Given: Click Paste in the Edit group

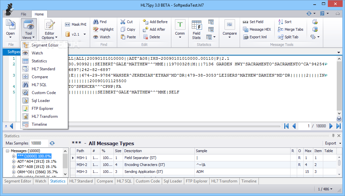Looking at the screenshot, I should [128, 37].
